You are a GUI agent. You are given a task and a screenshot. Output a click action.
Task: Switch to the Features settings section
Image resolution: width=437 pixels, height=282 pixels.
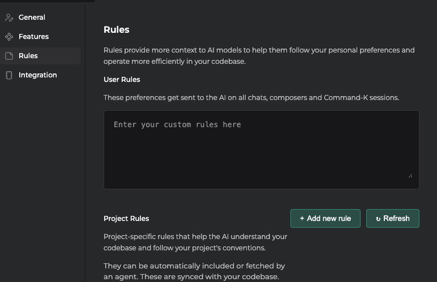coord(33,37)
